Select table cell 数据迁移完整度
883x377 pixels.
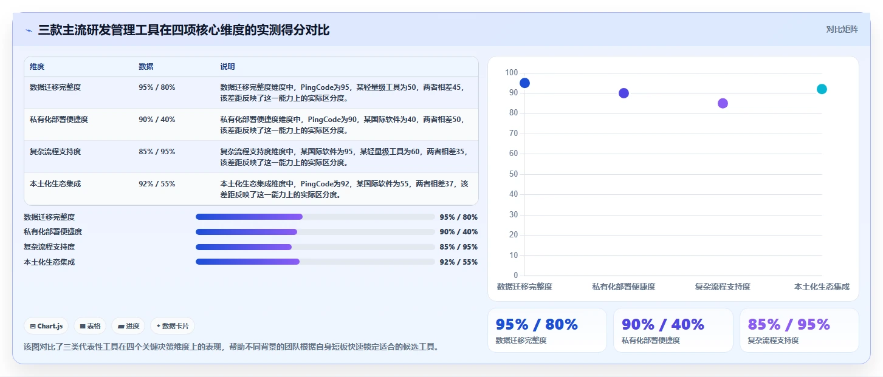coord(55,87)
